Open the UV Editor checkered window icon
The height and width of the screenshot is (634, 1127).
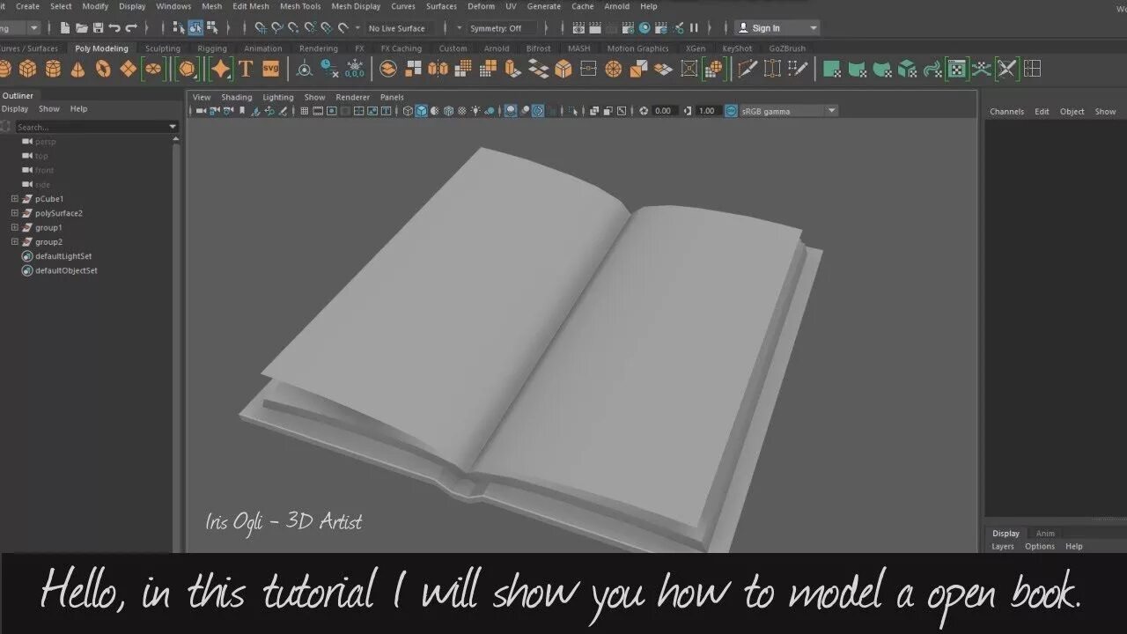[957, 69]
